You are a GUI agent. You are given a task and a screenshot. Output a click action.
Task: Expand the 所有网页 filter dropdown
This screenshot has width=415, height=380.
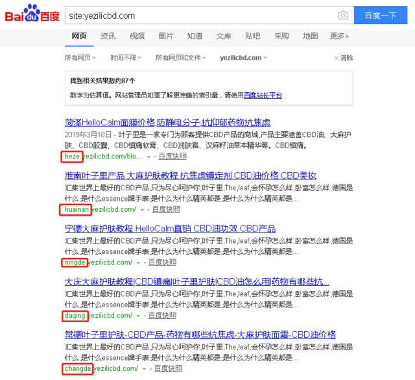tap(80, 58)
